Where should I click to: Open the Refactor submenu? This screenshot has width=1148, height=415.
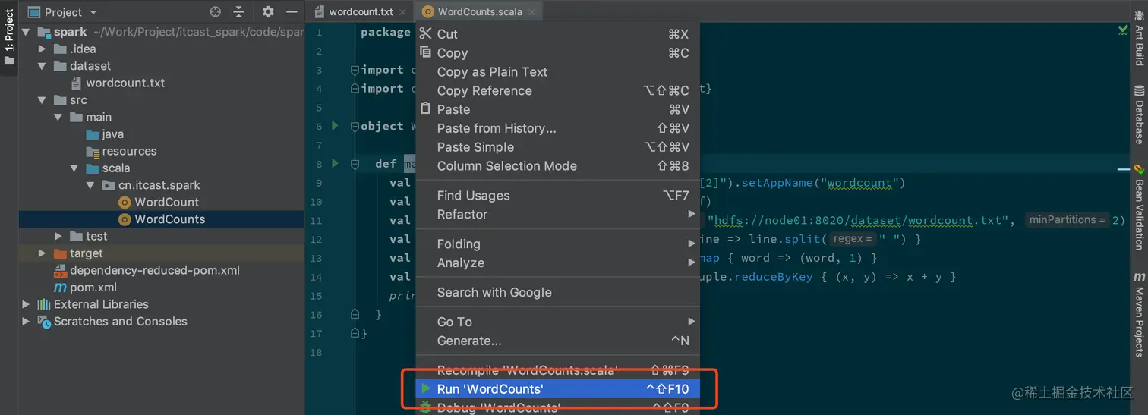557,215
